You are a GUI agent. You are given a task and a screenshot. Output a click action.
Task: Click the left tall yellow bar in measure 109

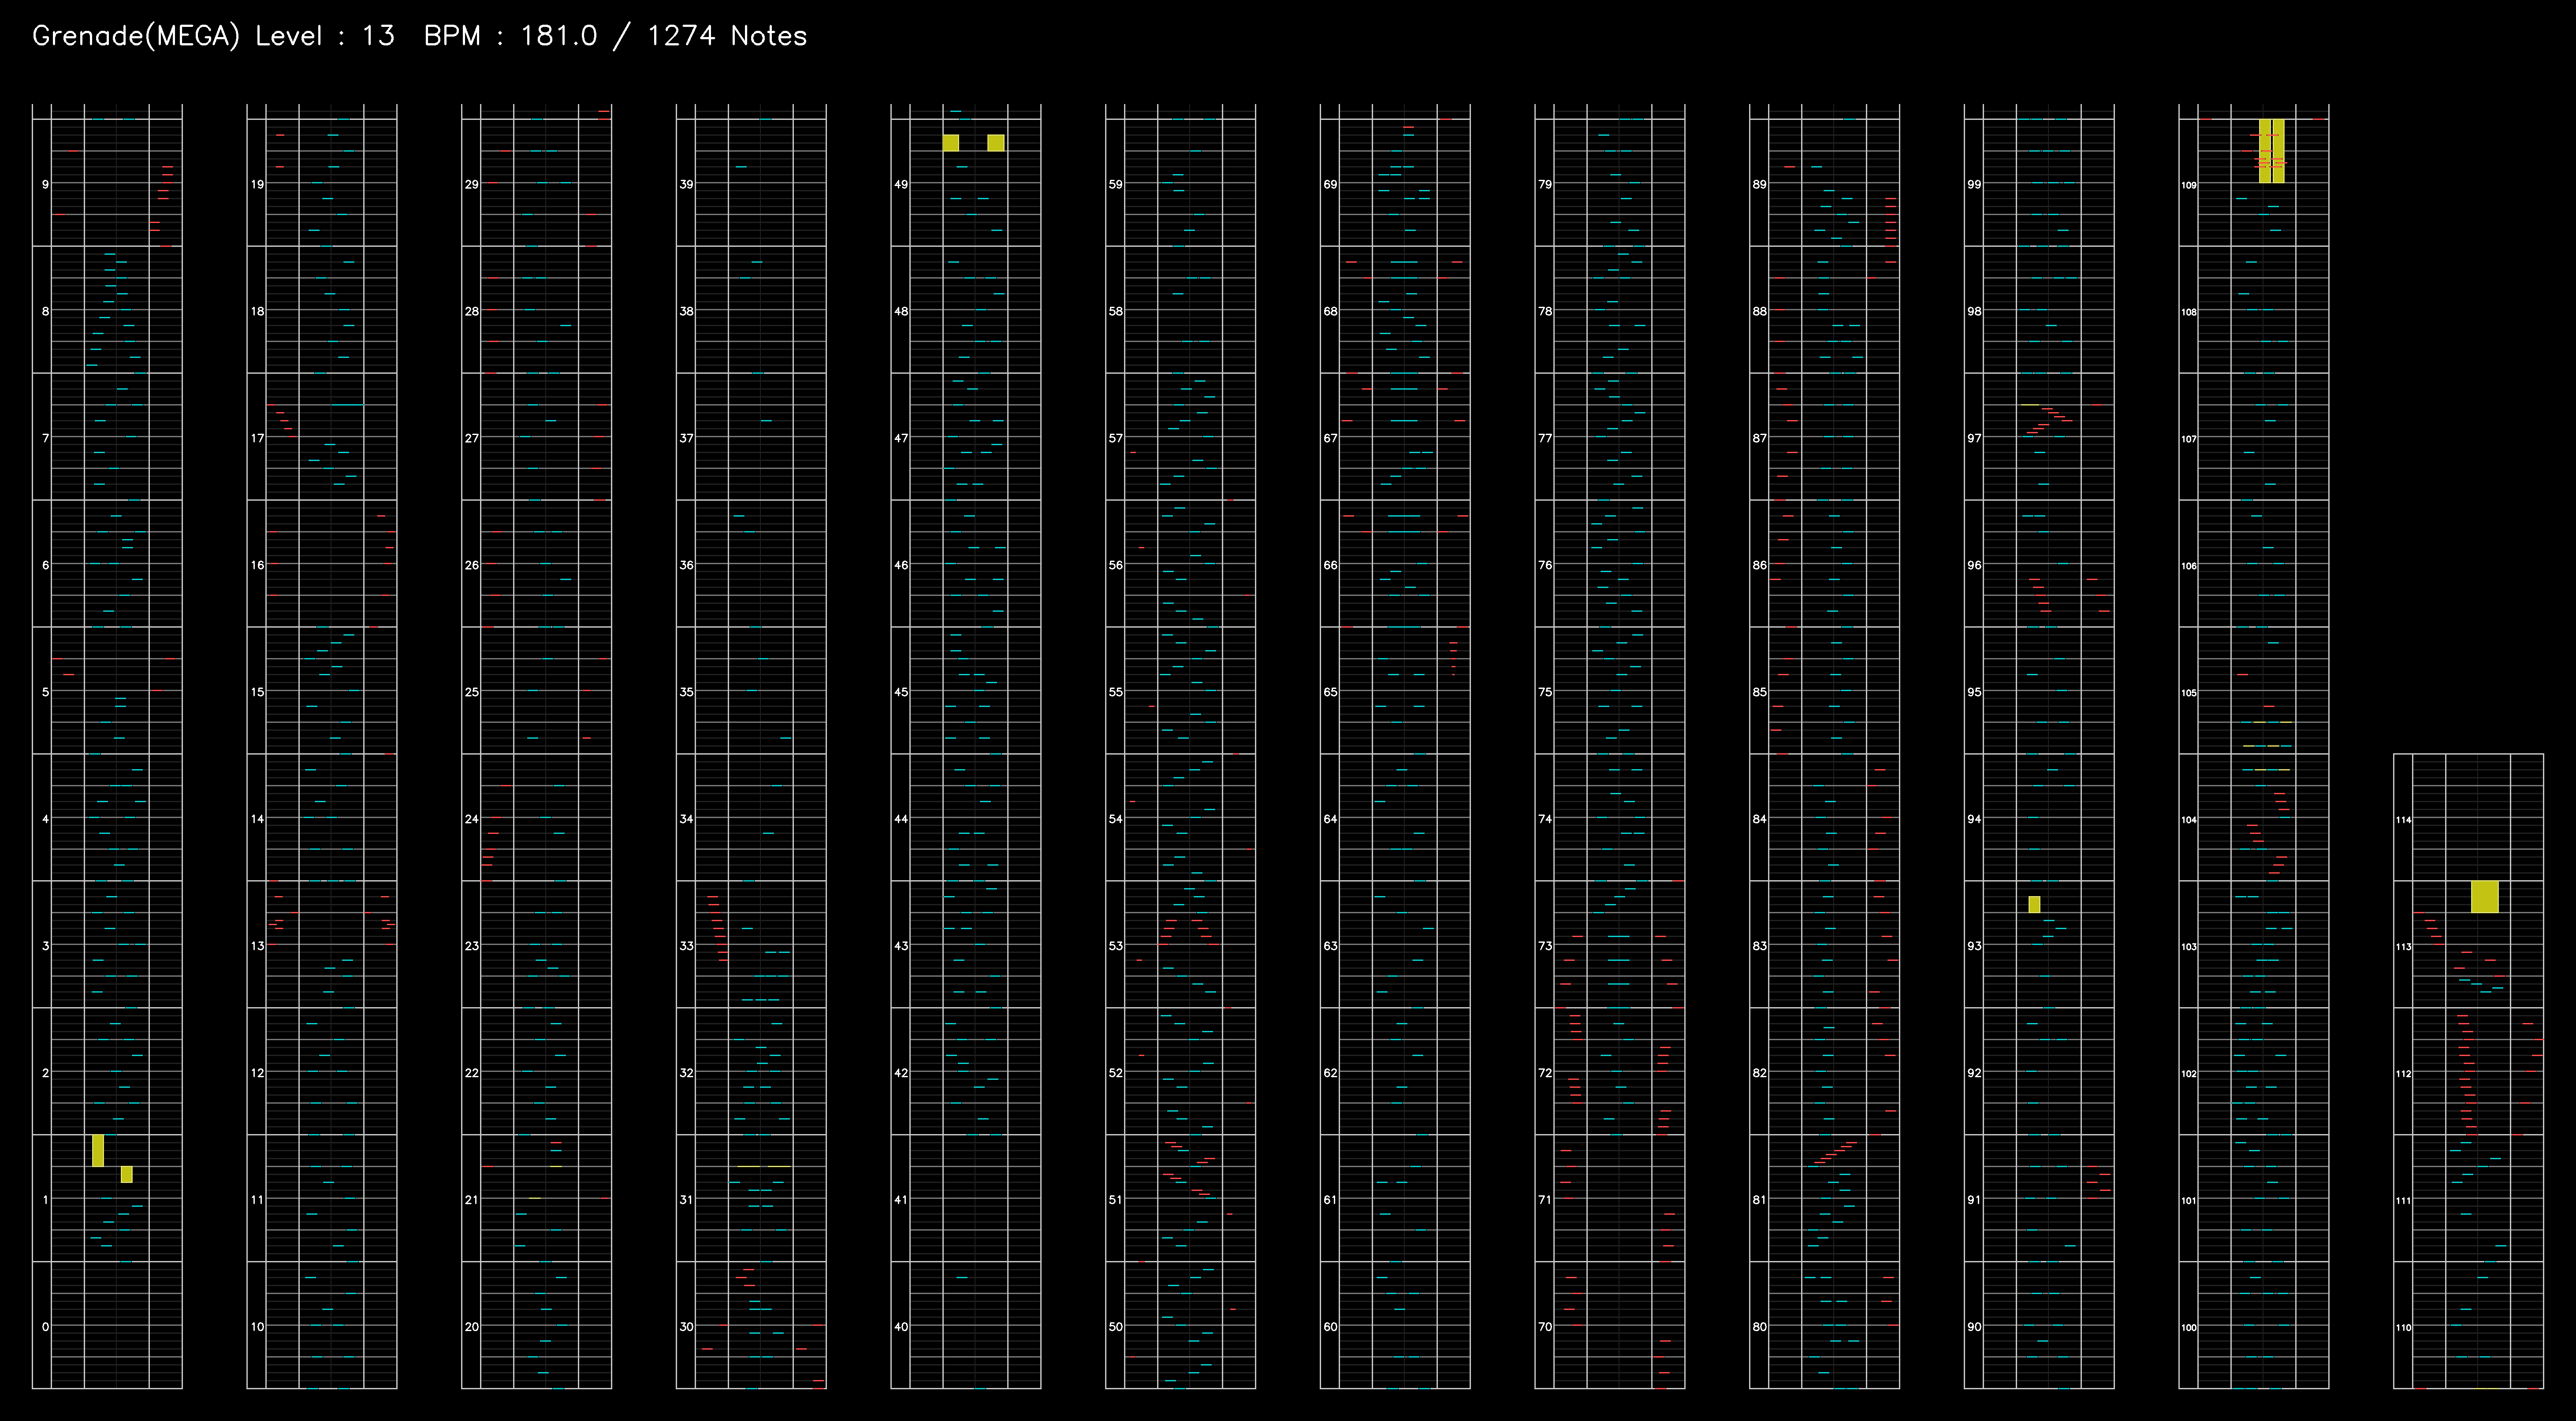(x=2265, y=151)
